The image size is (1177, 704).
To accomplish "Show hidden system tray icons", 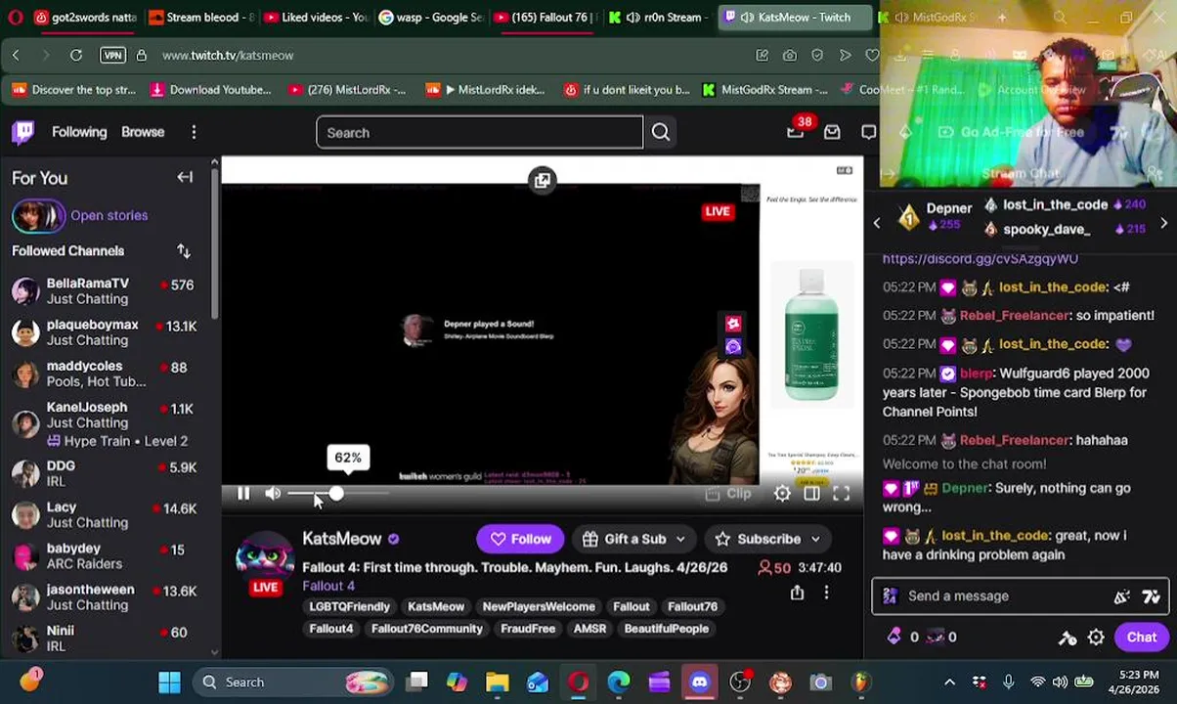I will pos(949,682).
